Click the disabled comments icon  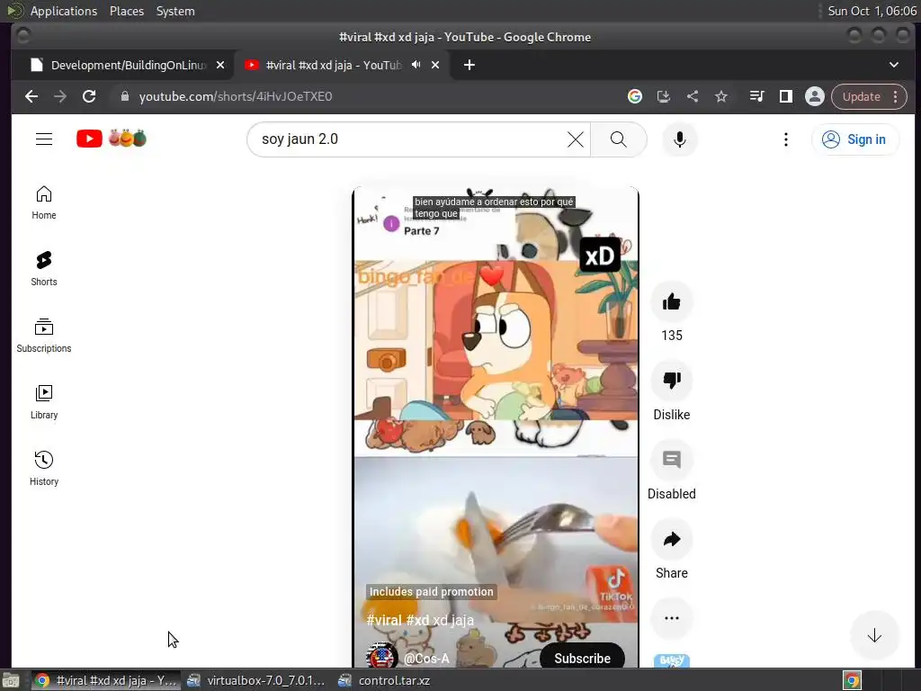tap(671, 460)
